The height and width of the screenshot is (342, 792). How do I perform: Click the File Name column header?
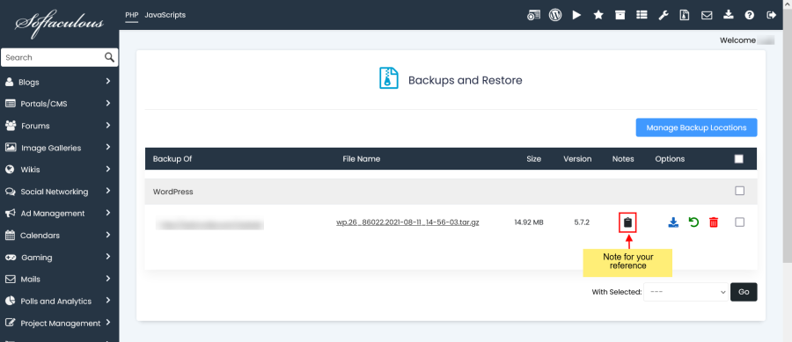tap(361, 159)
